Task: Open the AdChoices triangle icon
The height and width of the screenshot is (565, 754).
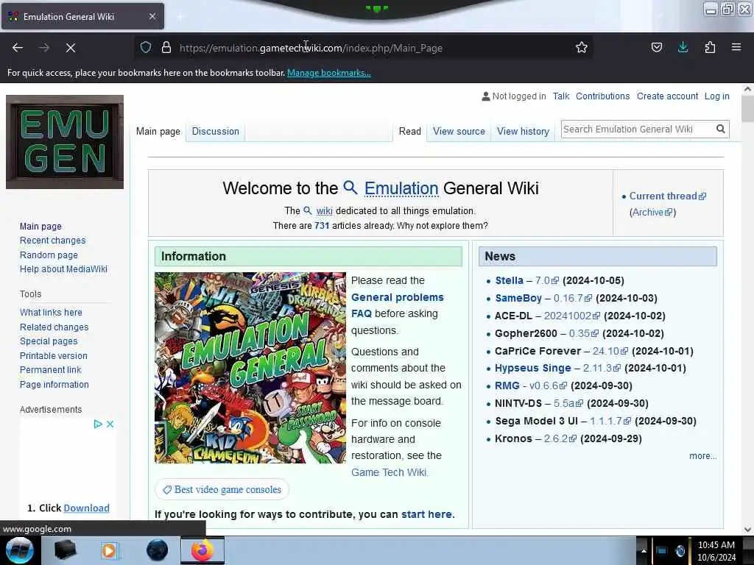Action: point(98,424)
